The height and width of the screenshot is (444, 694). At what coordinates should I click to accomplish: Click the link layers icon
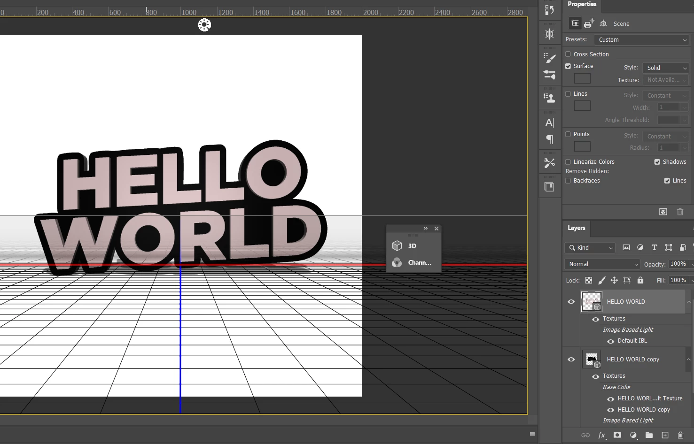click(585, 435)
